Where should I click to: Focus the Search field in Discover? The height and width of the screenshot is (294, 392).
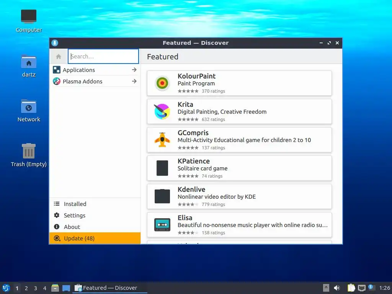103,56
